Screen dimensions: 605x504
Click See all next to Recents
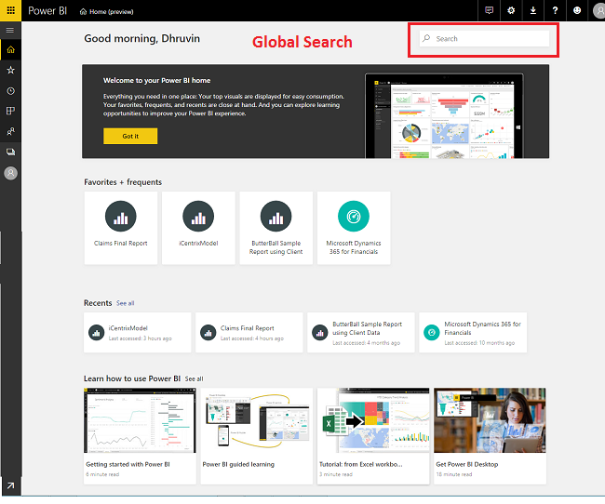(126, 303)
